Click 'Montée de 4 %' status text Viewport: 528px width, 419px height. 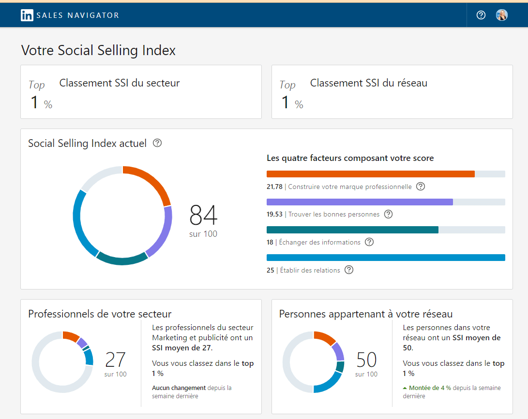tap(430, 388)
